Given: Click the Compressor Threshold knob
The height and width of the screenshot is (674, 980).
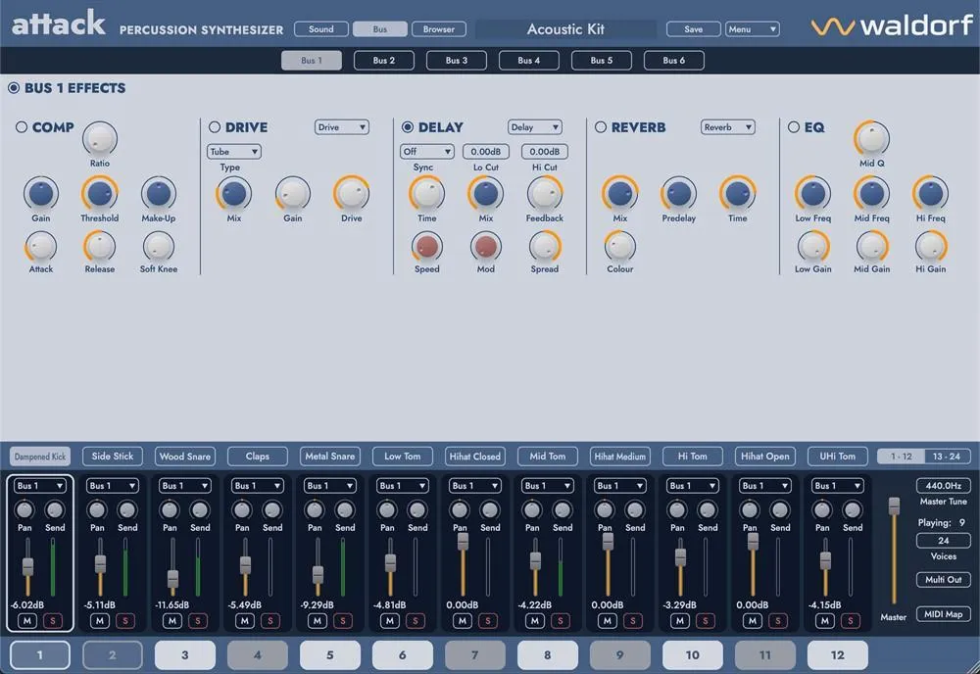Looking at the screenshot, I should (99, 193).
